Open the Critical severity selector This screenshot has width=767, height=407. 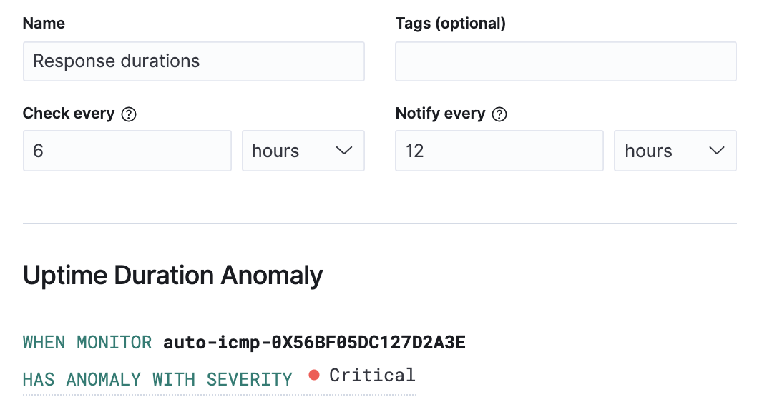(x=372, y=376)
